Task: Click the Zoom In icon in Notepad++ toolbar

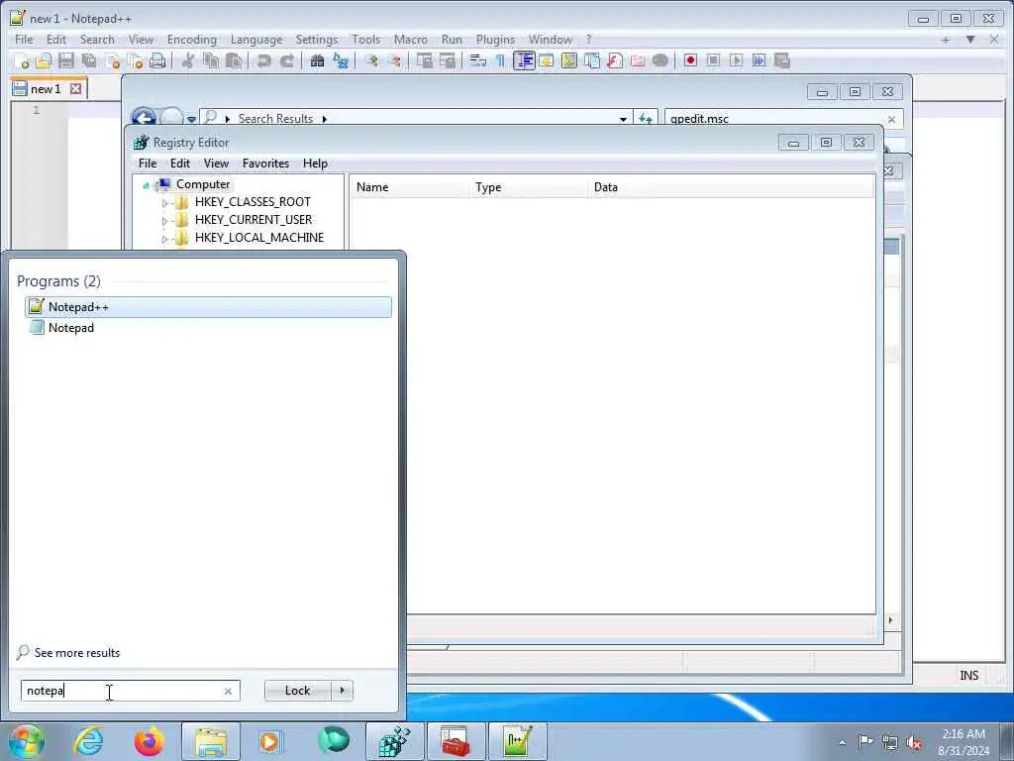Action: coord(371,60)
